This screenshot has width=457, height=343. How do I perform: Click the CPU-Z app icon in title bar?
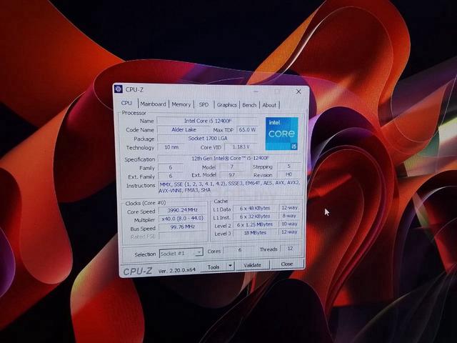[119, 89]
